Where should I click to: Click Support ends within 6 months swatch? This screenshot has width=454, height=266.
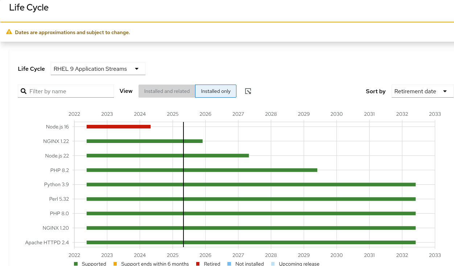pyautogui.click(x=115, y=264)
